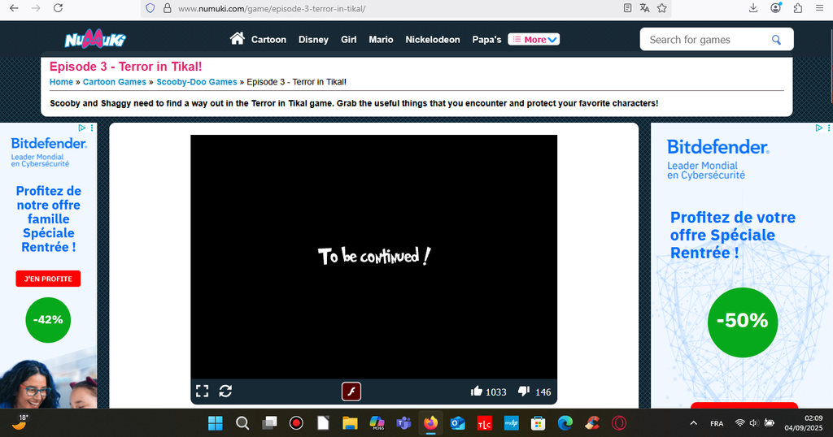Click the J'EN PROFITE ad button
Screen dimensions: 833x437
[48, 279]
